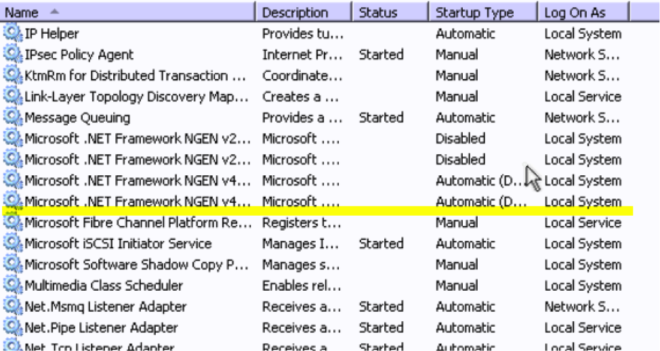Screen dimensions: 660x351
Task: Click the Multimedia Class Scheduler gear icon
Action: [x=13, y=285]
